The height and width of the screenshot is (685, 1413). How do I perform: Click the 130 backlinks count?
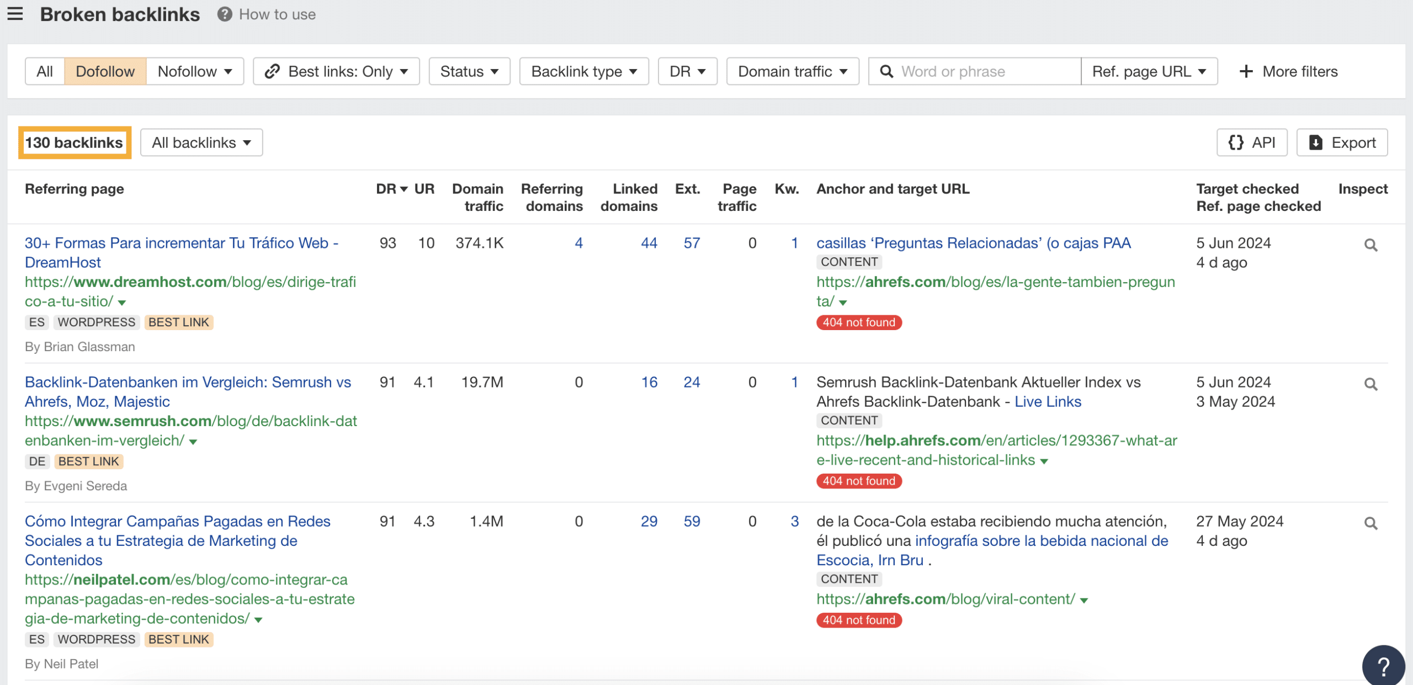[x=75, y=142]
